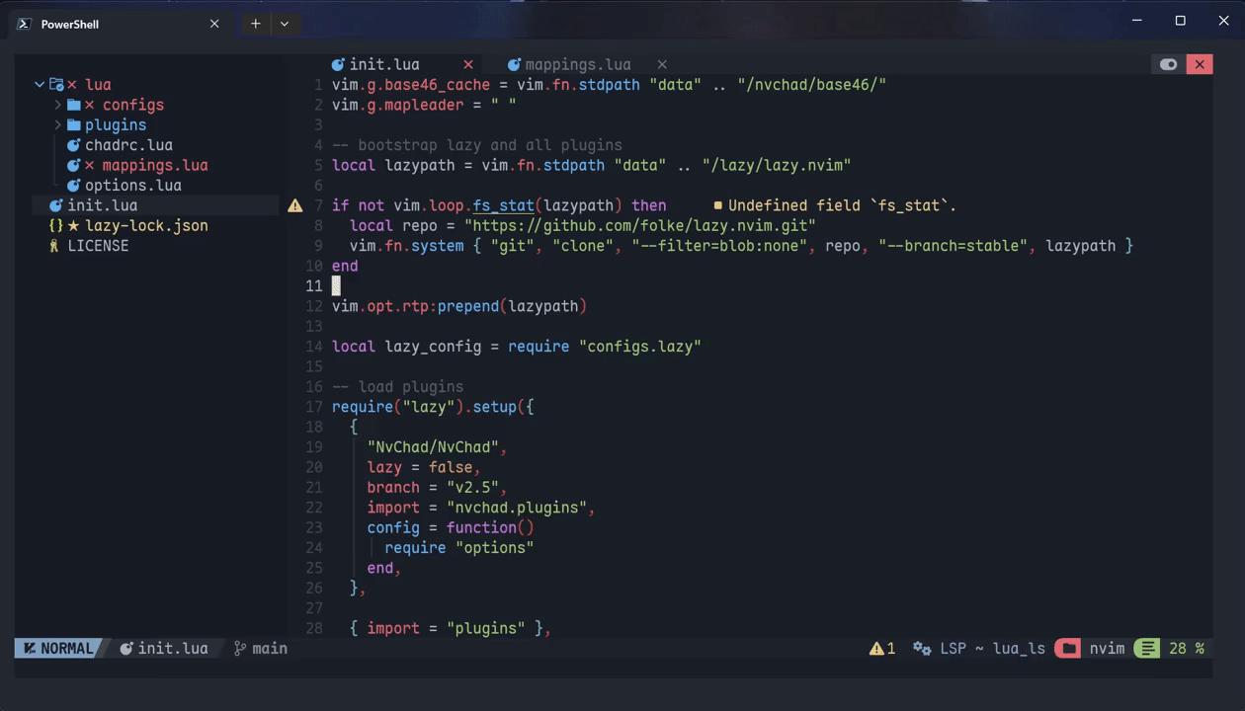This screenshot has width=1245, height=711.
Task: Click the Lua file icon beside init.lua
Action: (56, 205)
